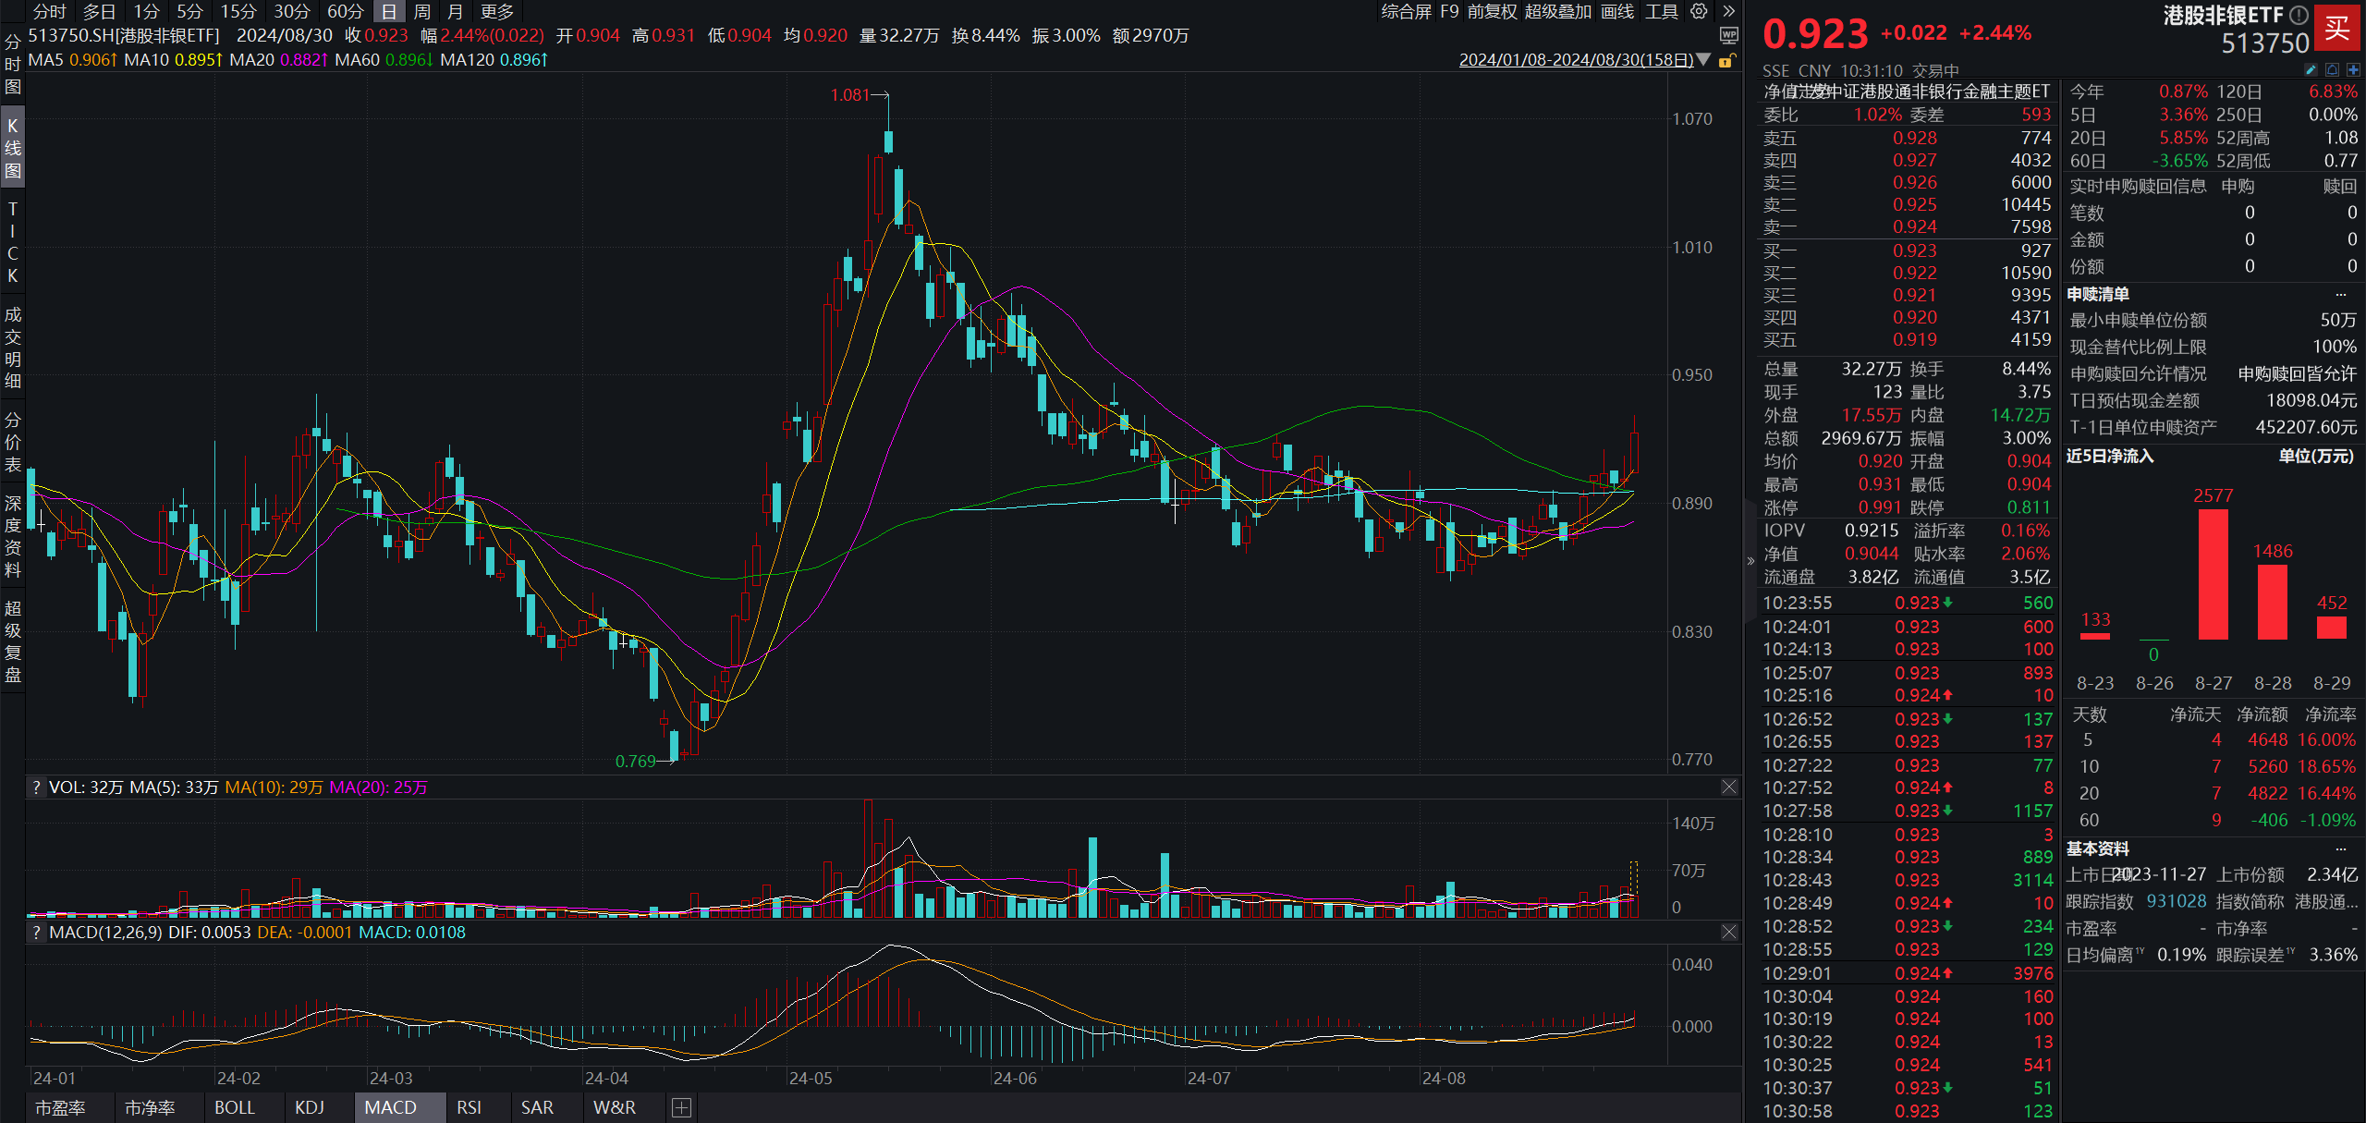Click the info icon beside 港股非银ETF
Viewport: 2366px width, 1123px height.
click(2299, 15)
